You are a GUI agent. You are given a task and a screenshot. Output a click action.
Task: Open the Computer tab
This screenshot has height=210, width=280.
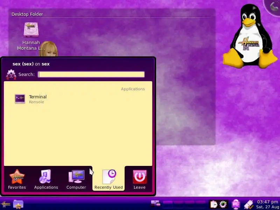coord(76,179)
